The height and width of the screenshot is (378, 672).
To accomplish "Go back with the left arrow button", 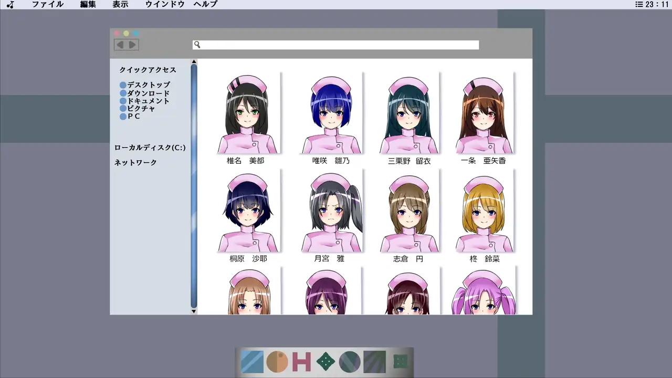I will 120,45.
